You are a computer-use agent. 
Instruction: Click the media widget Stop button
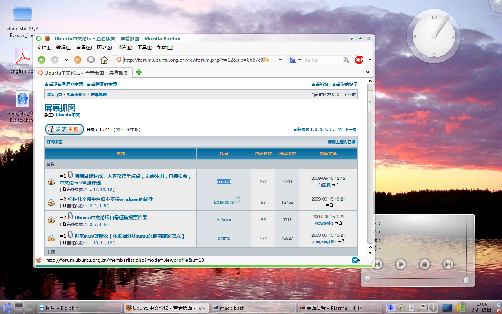coord(424,264)
